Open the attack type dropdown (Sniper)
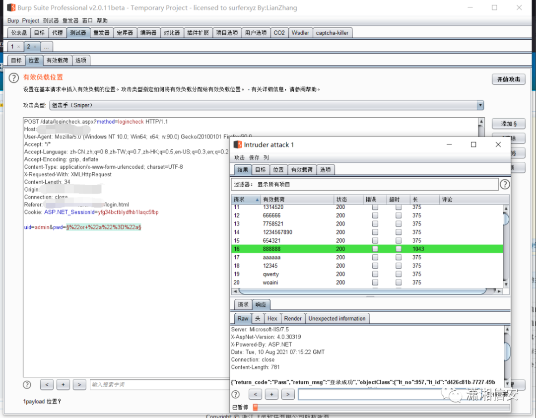536x418 pixels. [267, 105]
